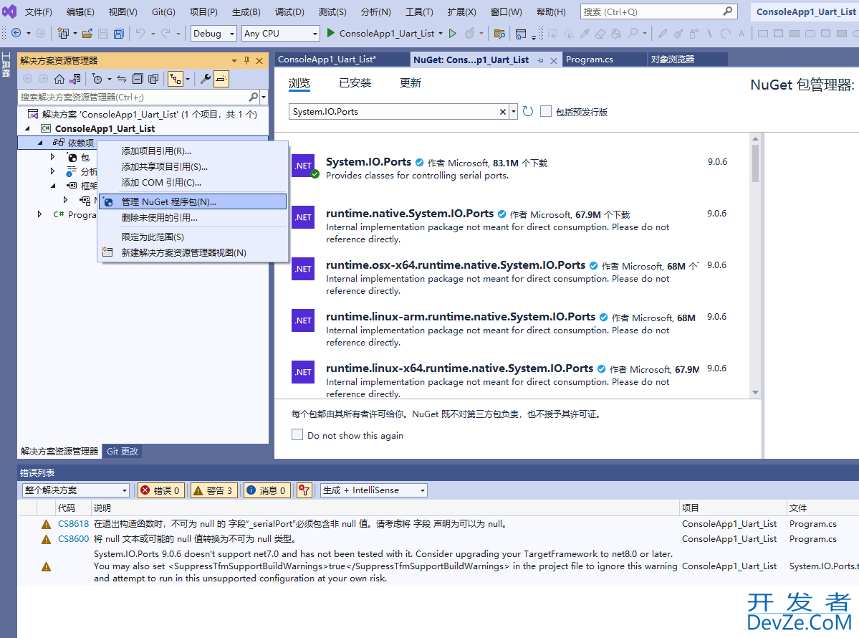Collapse the dependencies tree node
The height and width of the screenshot is (638, 859).
tap(40, 143)
